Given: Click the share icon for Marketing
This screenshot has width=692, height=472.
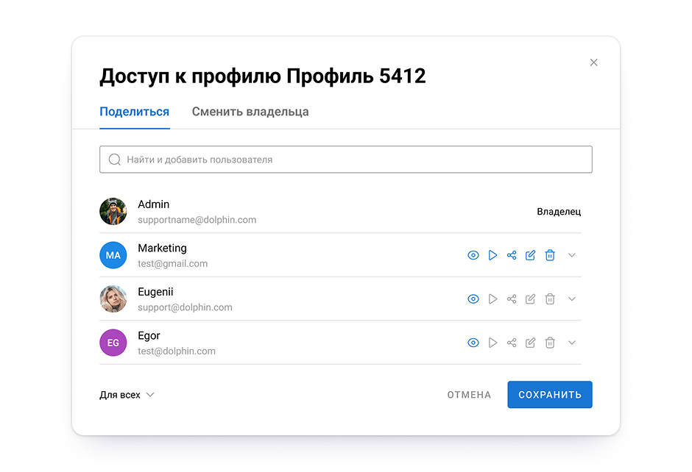Looking at the screenshot, I should [x=512, y=255].
